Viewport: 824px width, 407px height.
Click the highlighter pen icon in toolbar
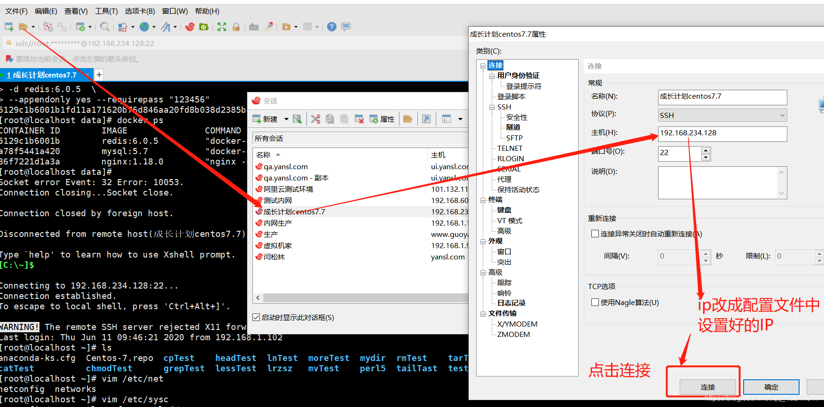[268, 27]
